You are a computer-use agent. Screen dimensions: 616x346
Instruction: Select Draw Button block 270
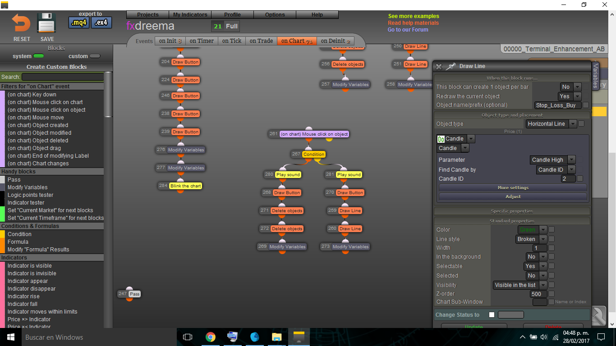350,192
